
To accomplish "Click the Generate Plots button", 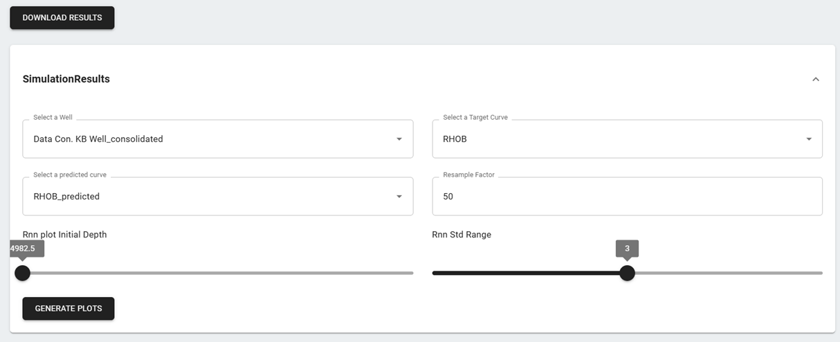I will 69,309.
